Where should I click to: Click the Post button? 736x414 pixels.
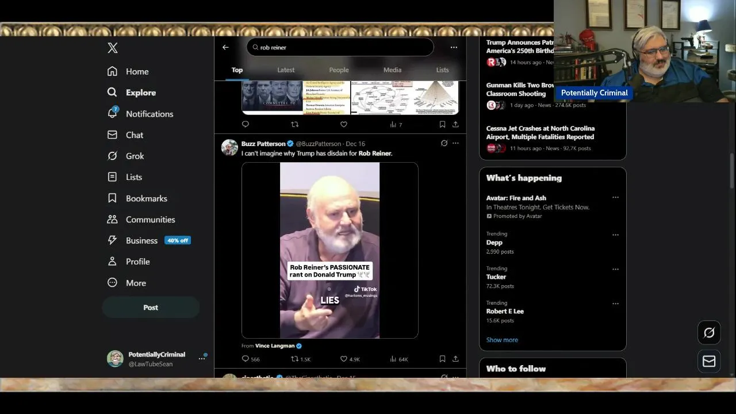[x=151, y=308]
